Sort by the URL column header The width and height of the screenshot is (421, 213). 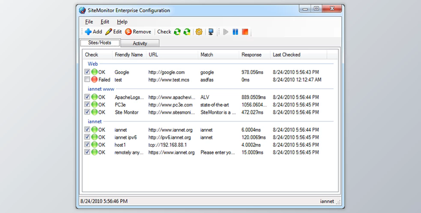coord(172,55)
